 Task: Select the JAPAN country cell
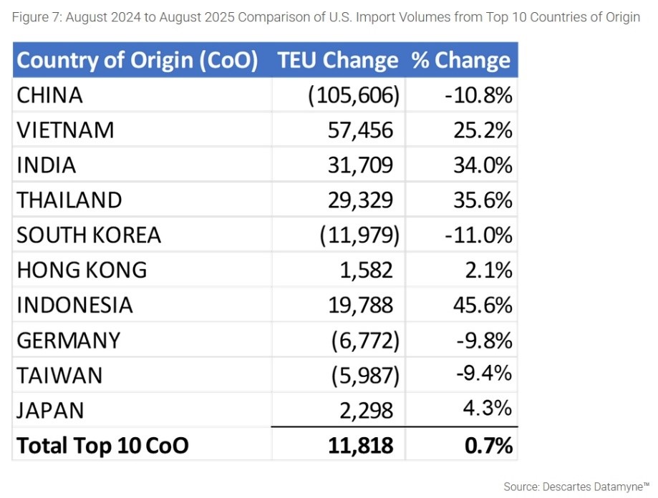tap(50, 410)
